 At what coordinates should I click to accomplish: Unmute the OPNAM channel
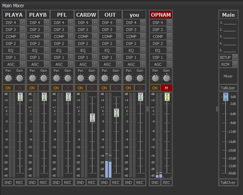166,88
